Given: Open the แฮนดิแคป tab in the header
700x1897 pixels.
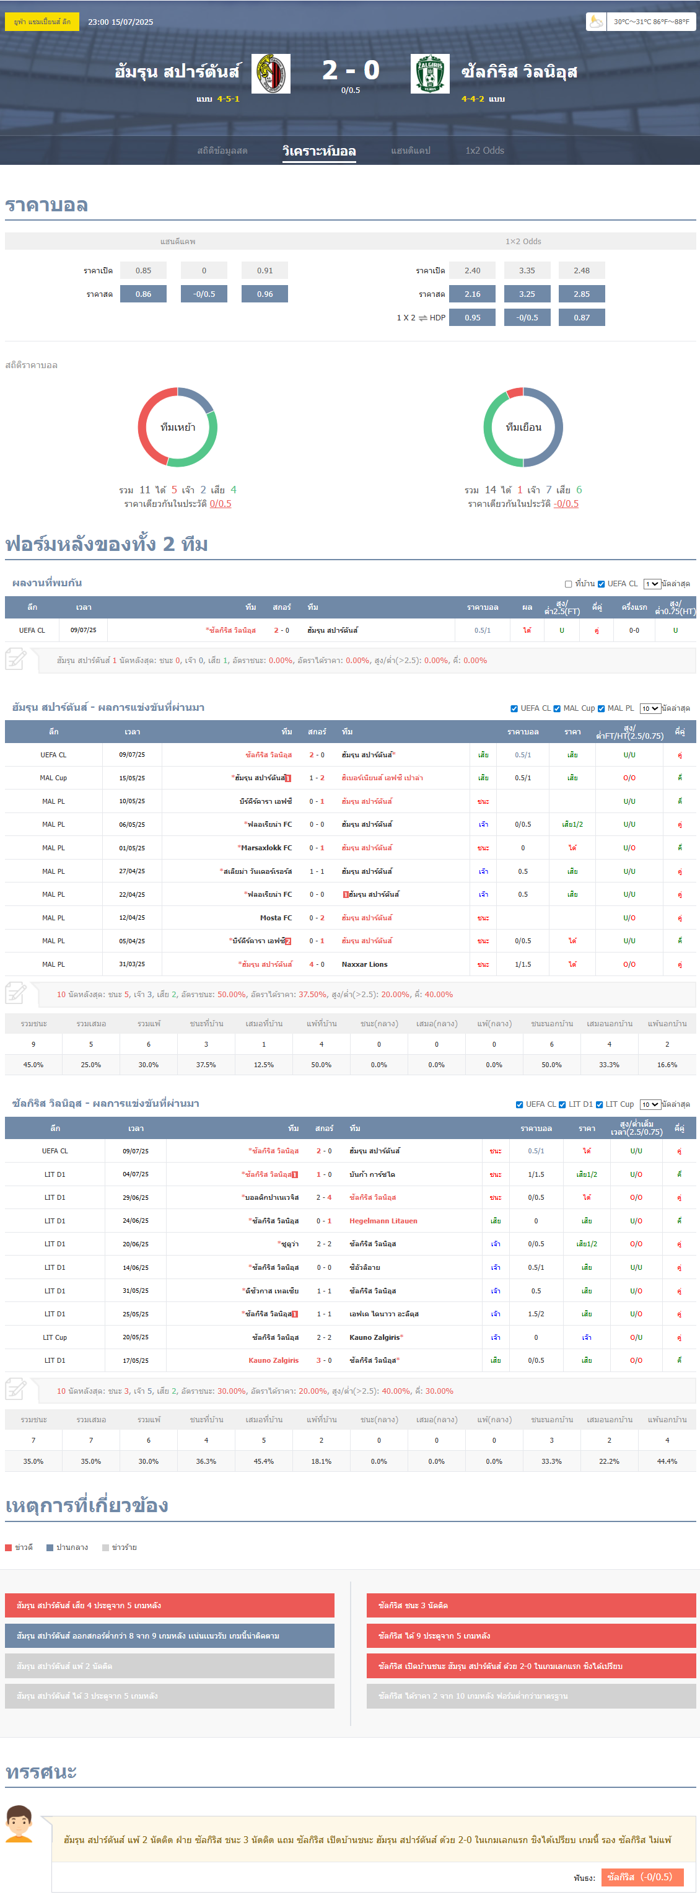Looking at the screenshot, I should [411, 151].
